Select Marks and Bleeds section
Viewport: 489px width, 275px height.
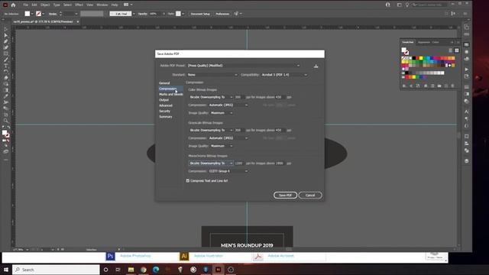tap(171, 95)
